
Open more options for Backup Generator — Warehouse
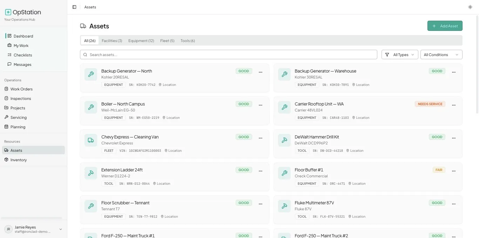(454, 72)
